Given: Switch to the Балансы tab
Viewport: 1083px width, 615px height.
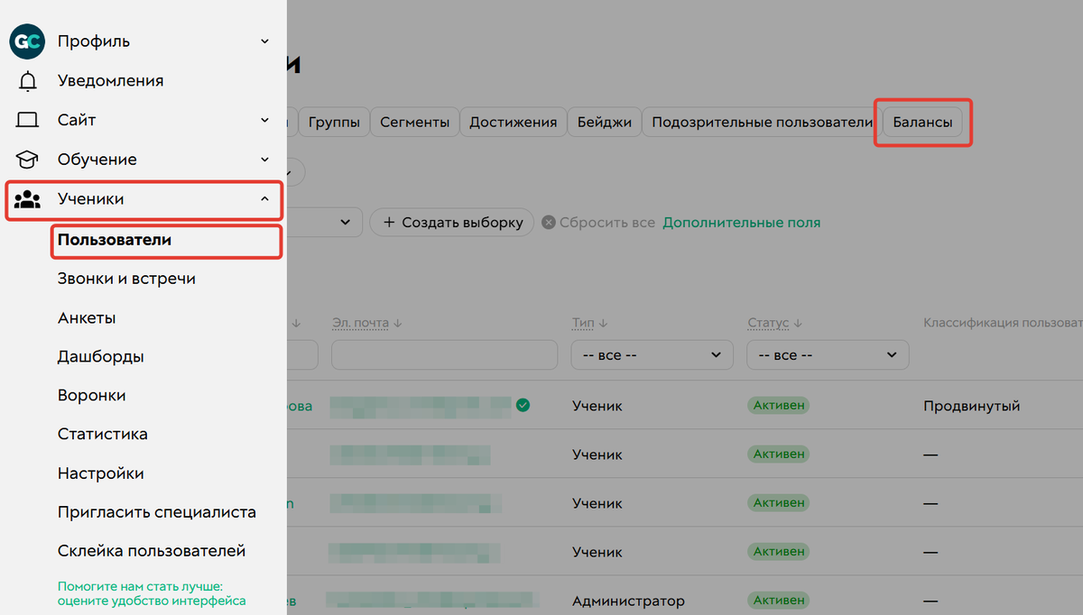Looking at the screenshot, I should click(x=922, y=123).
